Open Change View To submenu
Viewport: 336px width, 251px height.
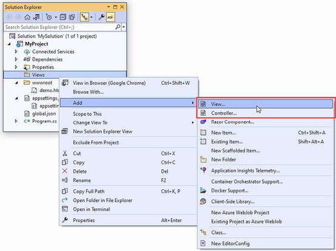(129, 122)
